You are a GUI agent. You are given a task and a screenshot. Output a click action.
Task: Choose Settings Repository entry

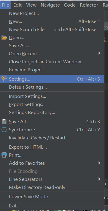click(x=52, y=112)
